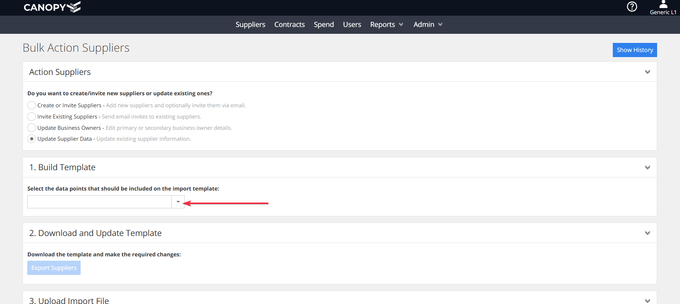The image size is (680, 304).
Task: Click the Export Suppliers button
Action: 54,268
